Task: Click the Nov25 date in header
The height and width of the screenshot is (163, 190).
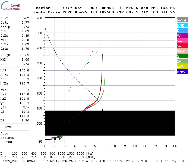Action: pyautogui.click(x=81, y=12)
